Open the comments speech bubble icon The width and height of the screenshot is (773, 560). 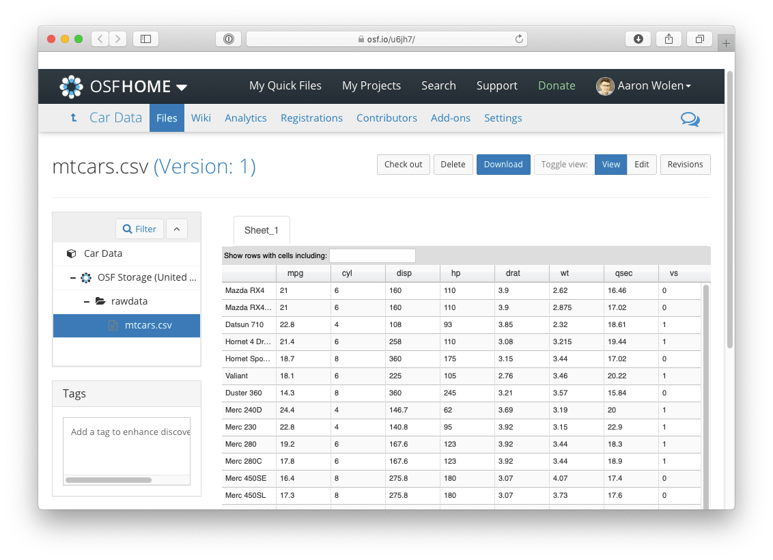pyautogui.click(x=690, y=119)
